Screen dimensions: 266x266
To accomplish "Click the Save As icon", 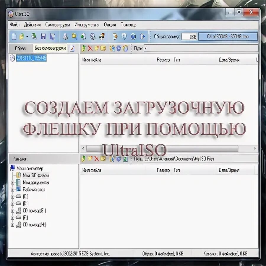I will point(52,36).
